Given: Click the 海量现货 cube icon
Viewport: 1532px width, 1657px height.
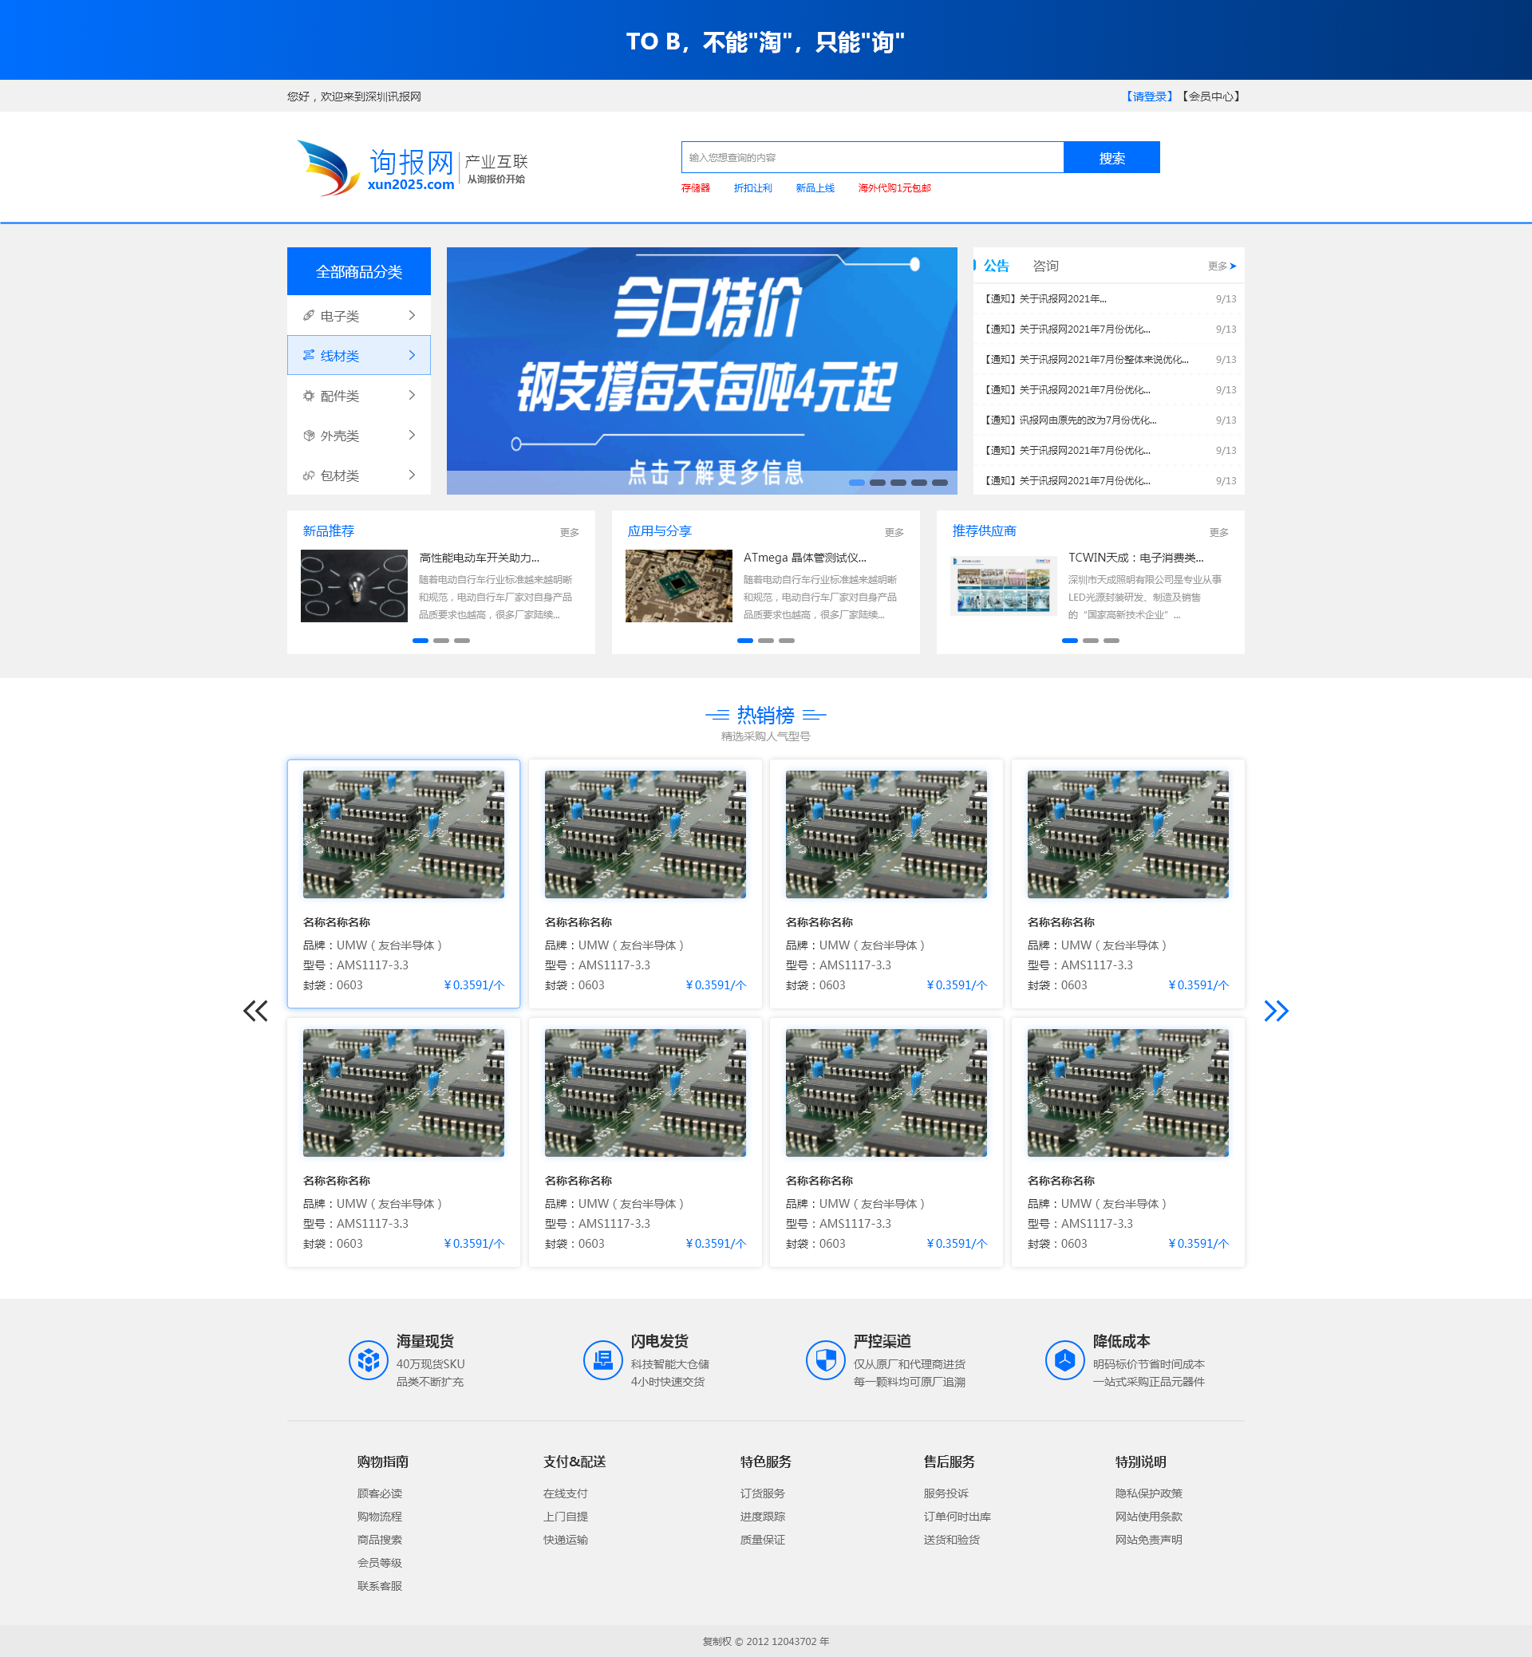Looking at the screenshot, I should point(368,1359).
